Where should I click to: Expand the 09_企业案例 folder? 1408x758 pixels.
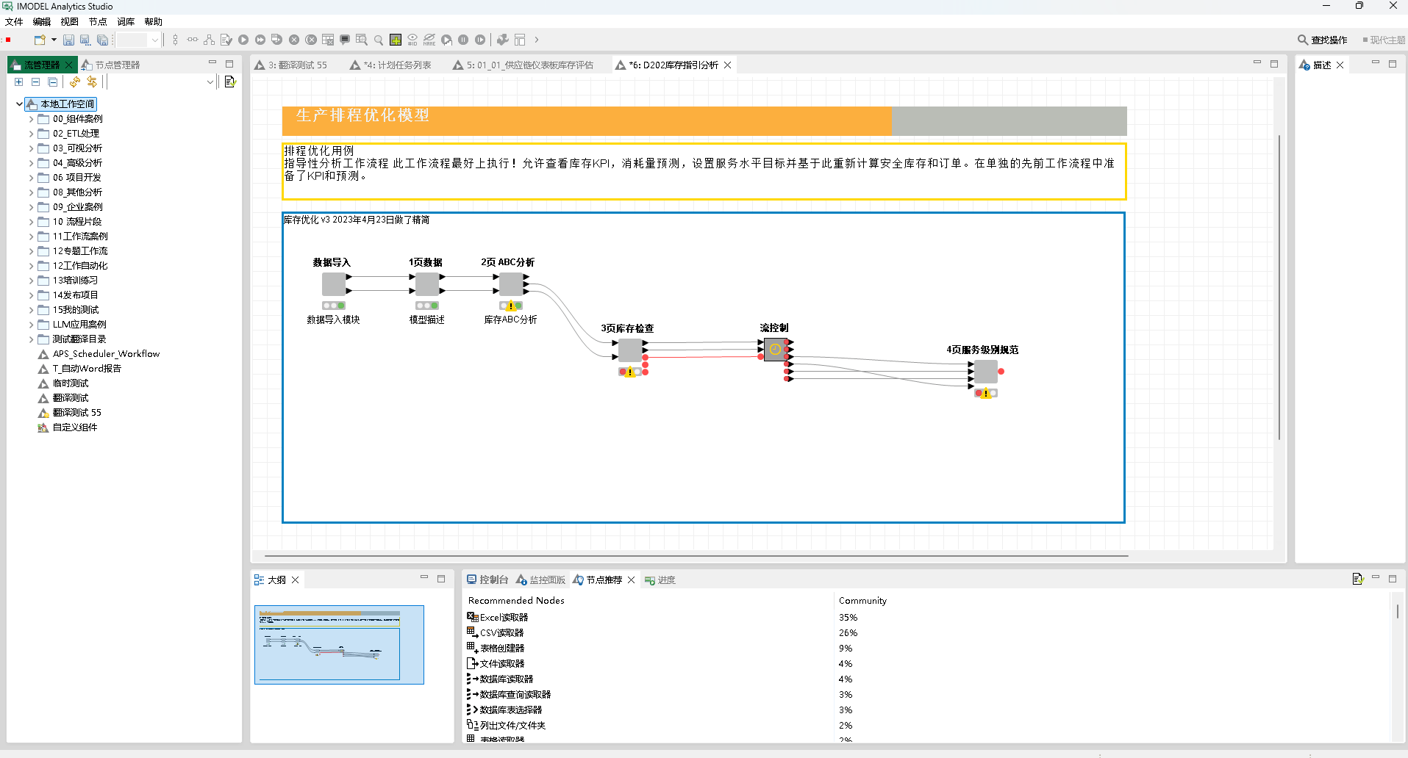pyautogui.click(x=31, y=207)
